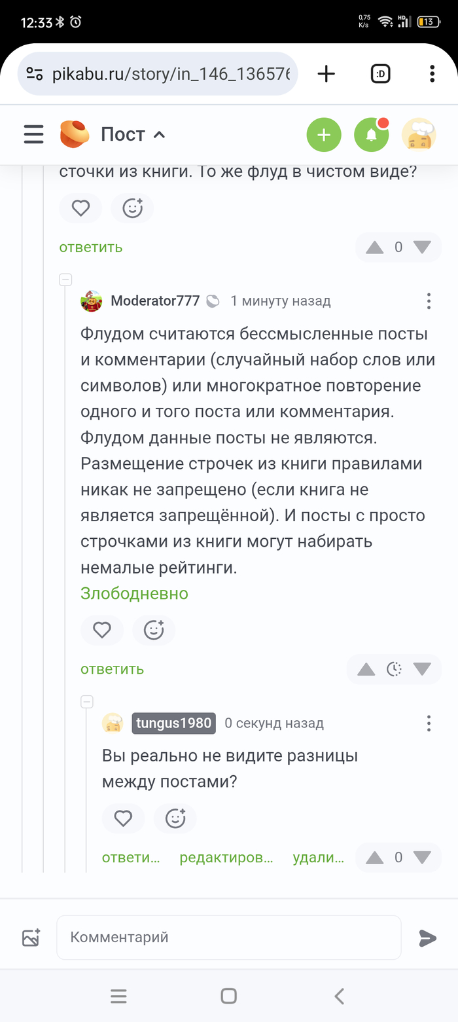Reply to the Moderator777 comment
This screenshot has height=1022, width=458.
112,668
